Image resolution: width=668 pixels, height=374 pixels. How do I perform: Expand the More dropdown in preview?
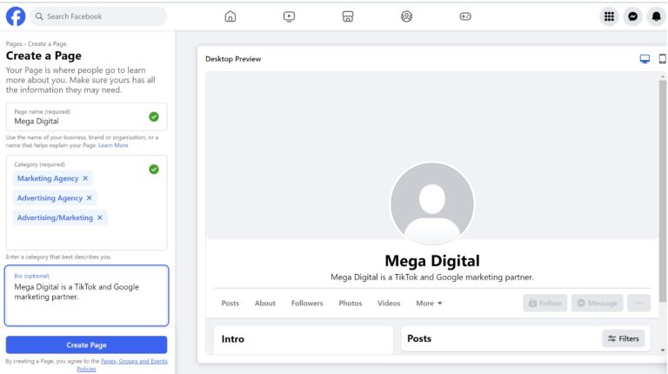(429, 304)
